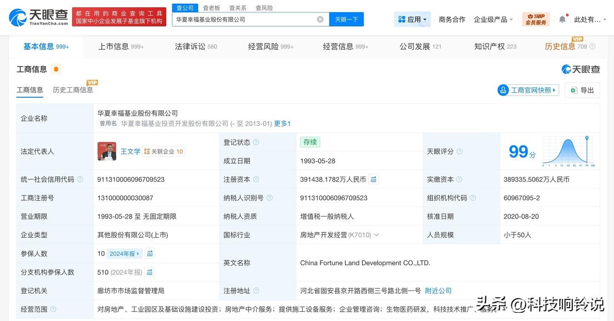614x321 pixels.
Task: Select registration number 131000000030087
Action: click(x=125, y=198)
